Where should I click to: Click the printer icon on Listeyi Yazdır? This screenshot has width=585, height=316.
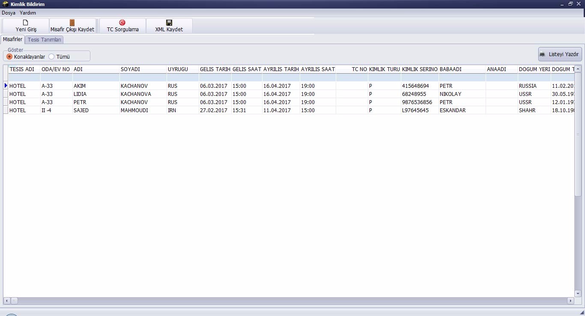[543, 54]
